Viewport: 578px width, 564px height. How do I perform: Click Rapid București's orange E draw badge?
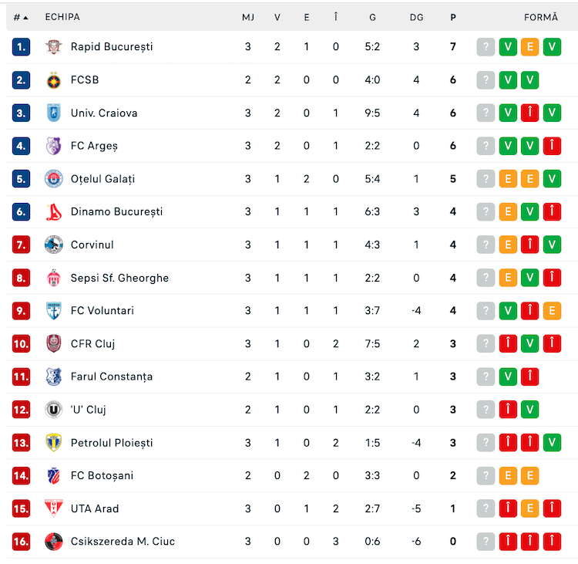(529, 47)
